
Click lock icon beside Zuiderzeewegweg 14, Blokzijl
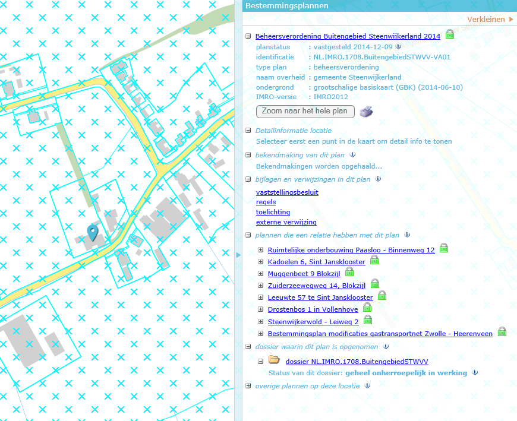(x=375, y=283)
